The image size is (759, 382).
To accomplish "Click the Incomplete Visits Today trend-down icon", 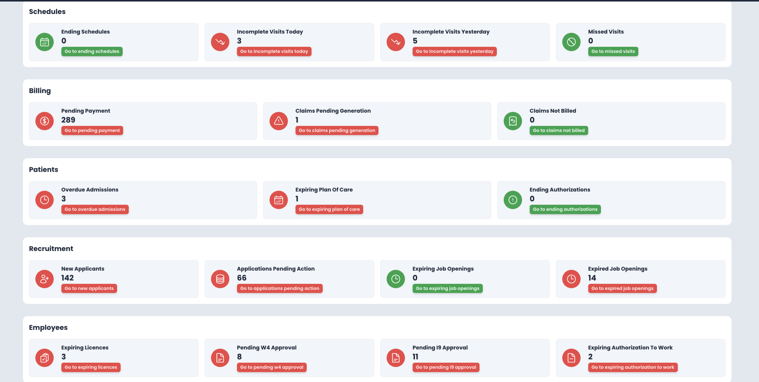I will click(x=220, y=42).
